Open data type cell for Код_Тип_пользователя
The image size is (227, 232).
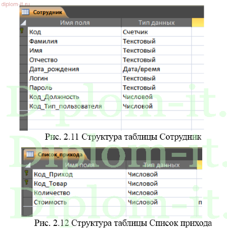pyautogui.click(x=156, y=106)
